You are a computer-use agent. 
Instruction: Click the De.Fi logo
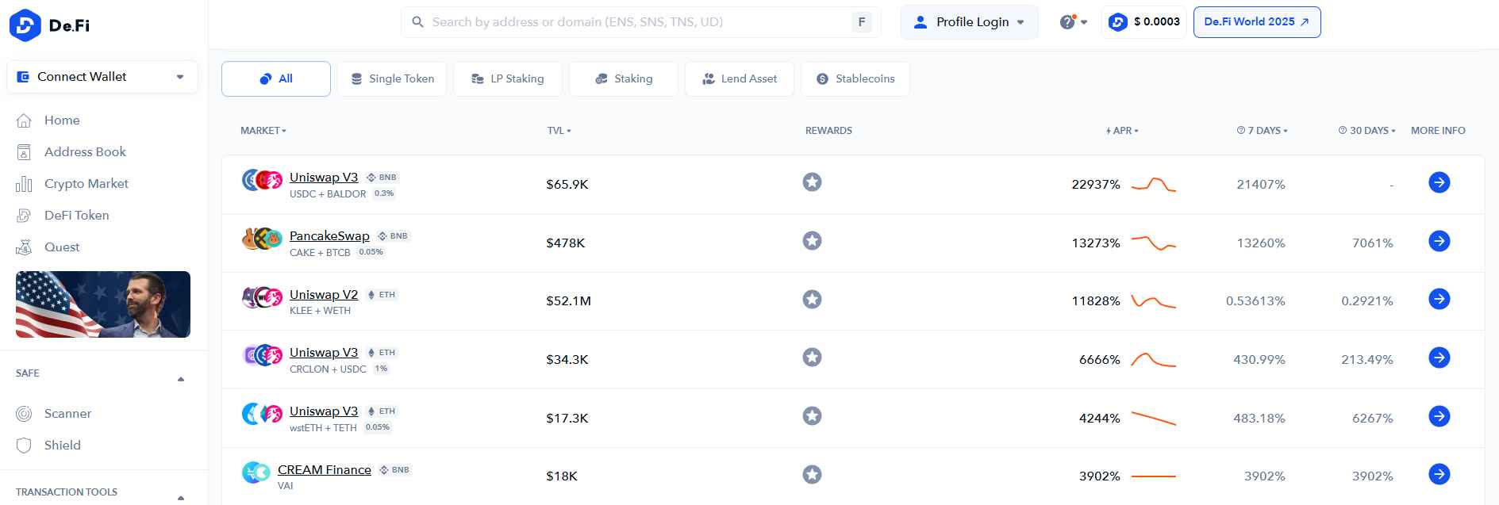(x=49, y=25)
